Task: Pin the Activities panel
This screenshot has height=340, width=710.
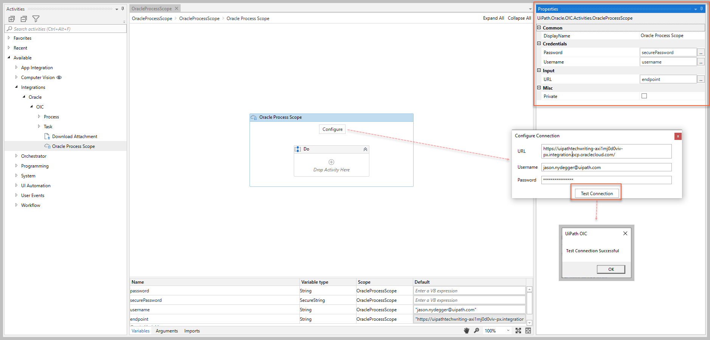Action: coord(123,9)
